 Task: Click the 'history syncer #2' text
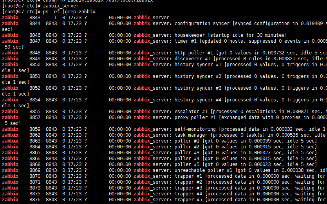(198, 76)
